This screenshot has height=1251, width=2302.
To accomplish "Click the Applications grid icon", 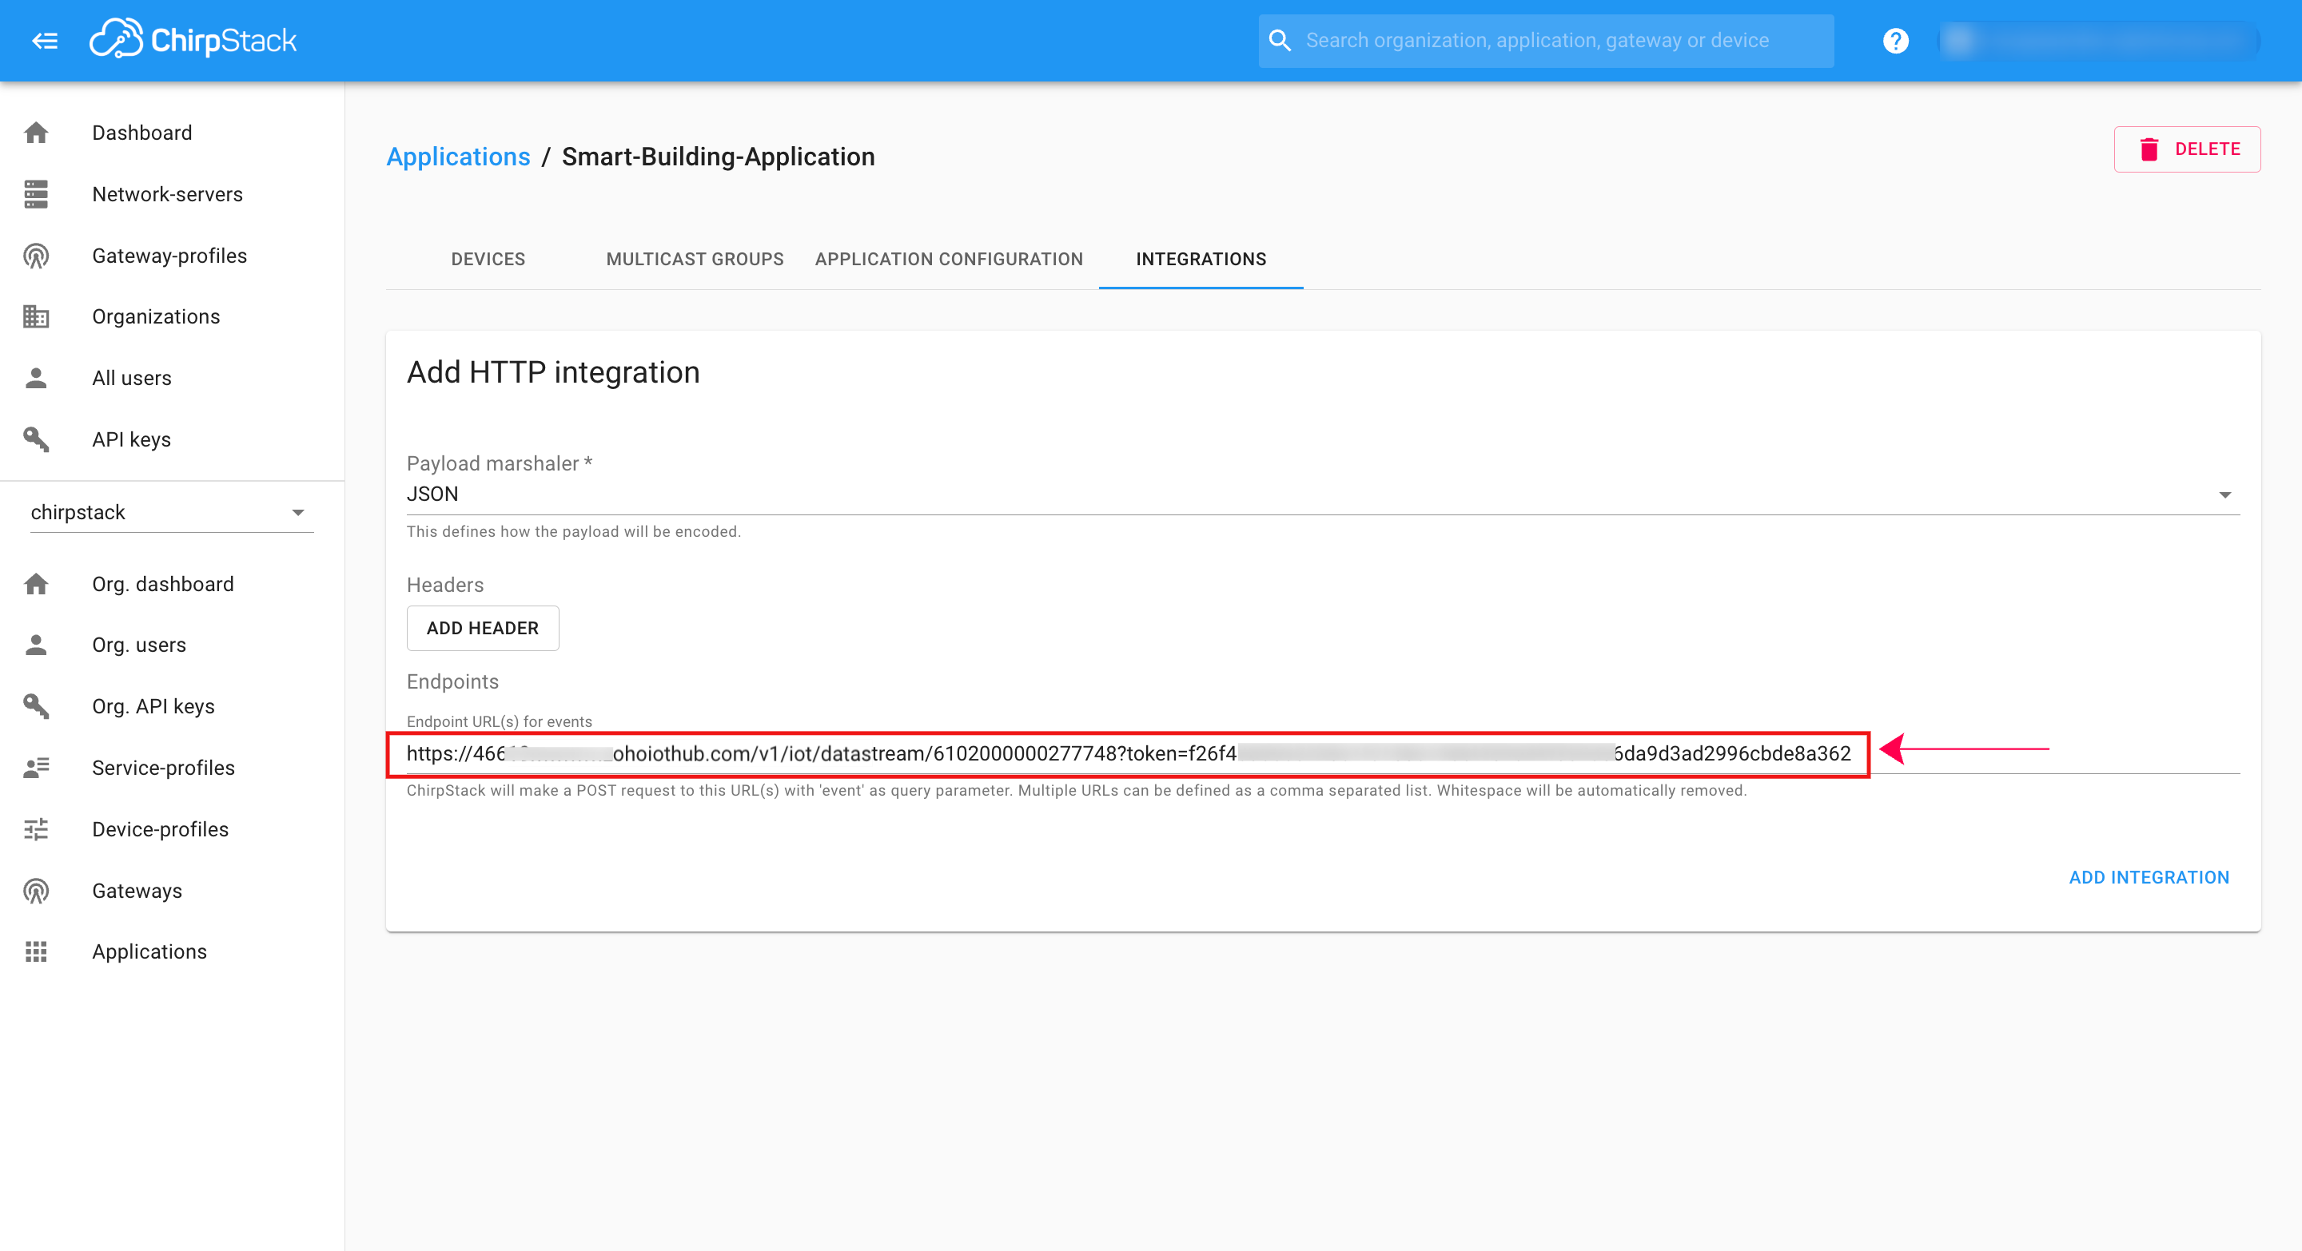I will [36, 951].
